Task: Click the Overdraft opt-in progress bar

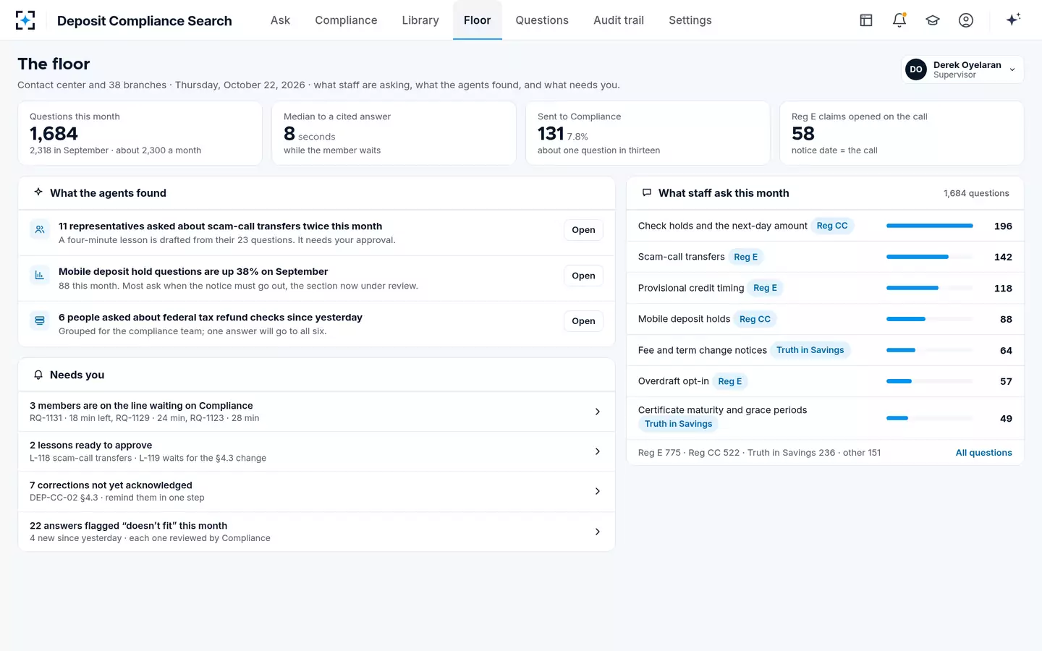Action: pyautogui.click(x=930, y=381)
